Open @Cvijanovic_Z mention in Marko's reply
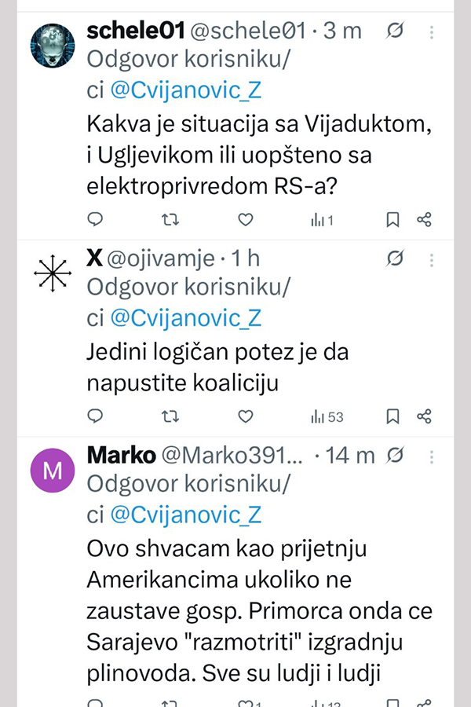This screenshot has height=707, width=471. coord(185,515)
